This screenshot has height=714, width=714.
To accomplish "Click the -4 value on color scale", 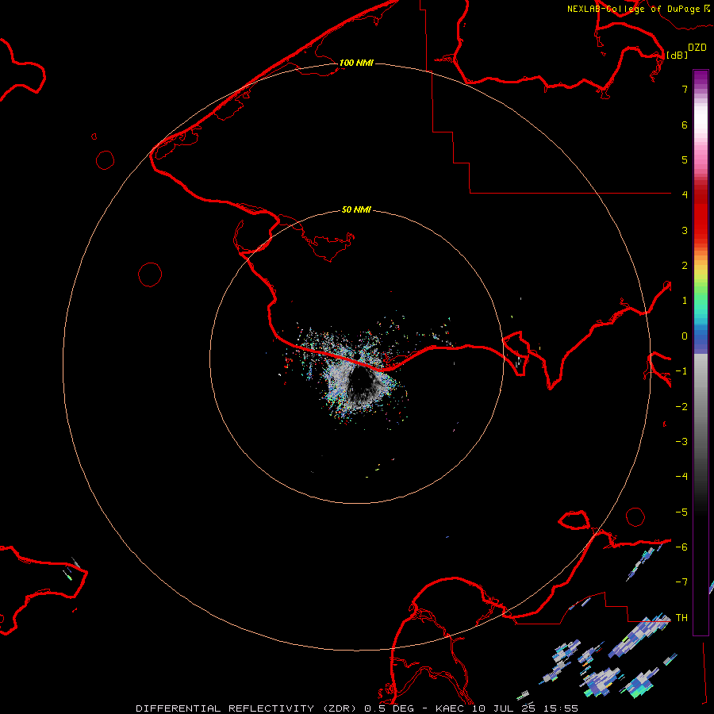I will point(681,477).
